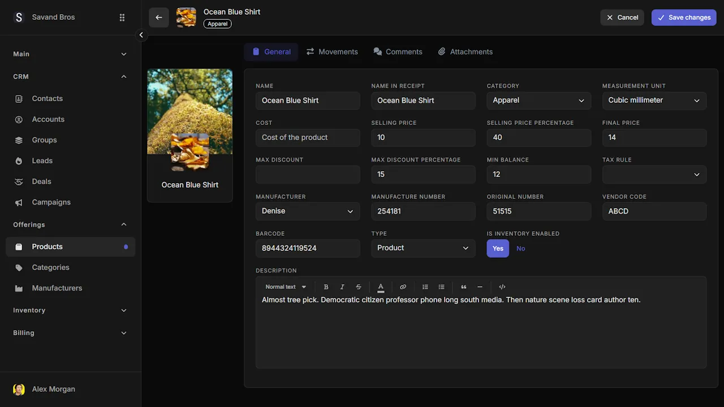This screenshot has width=724, height=407.
Task: Pick a text color with the A icon
Action: tap(381, 287)
